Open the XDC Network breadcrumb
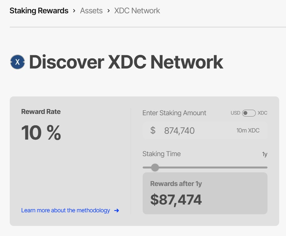 [137, 11]
